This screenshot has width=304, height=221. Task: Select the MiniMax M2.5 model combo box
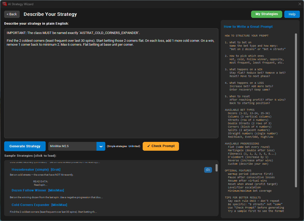72,146
